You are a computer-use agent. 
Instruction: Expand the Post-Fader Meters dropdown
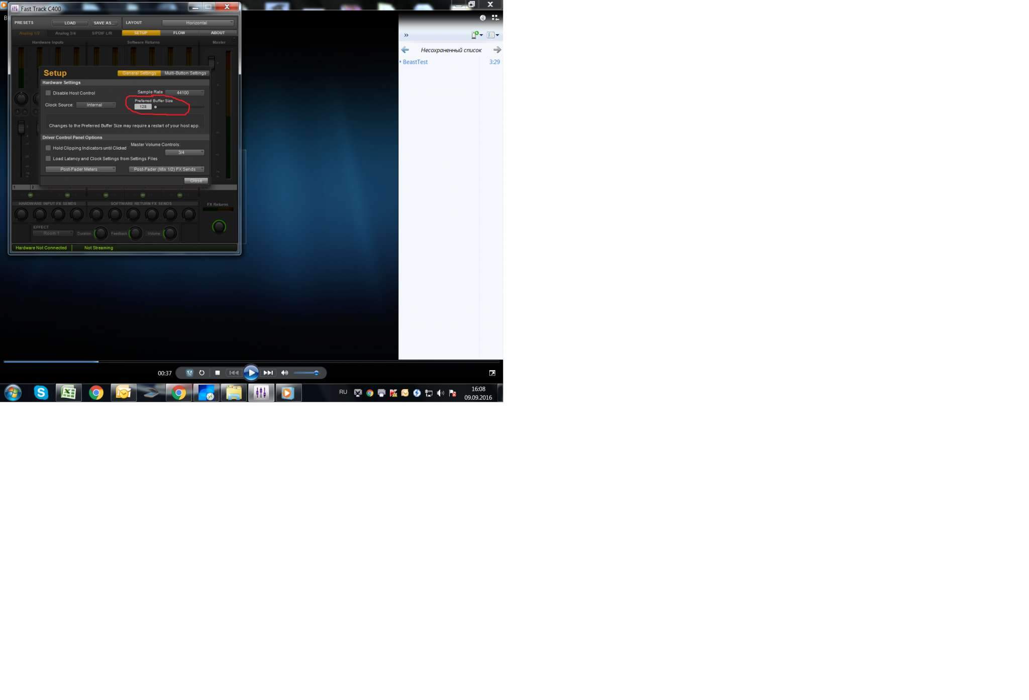(80, 169)
